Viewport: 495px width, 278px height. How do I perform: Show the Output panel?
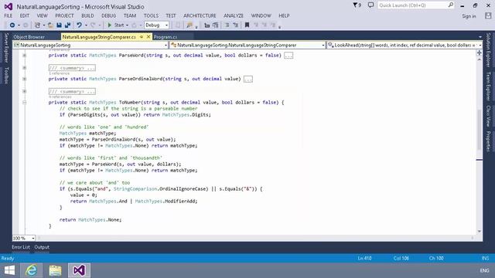[42, 247]
